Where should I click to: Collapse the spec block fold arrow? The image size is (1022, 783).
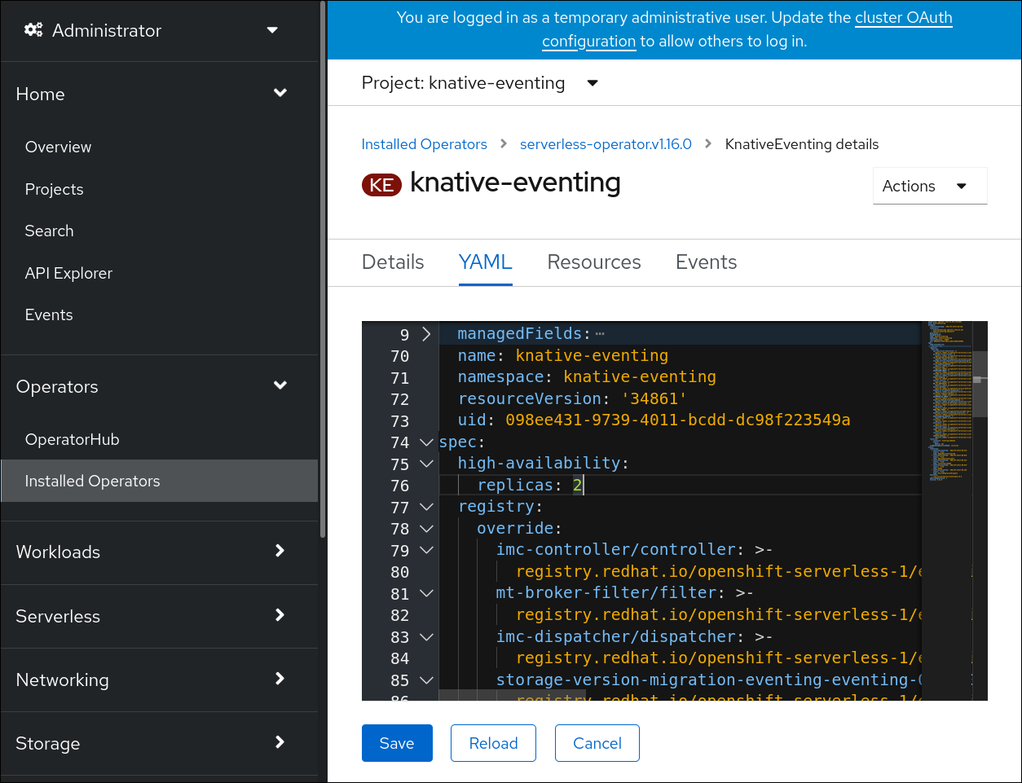pos(426,442)
